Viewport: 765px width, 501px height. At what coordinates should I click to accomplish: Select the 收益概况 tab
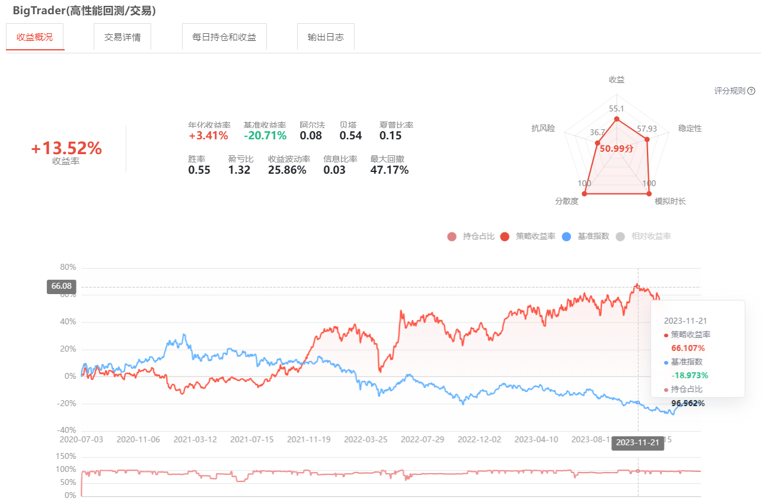35,37
